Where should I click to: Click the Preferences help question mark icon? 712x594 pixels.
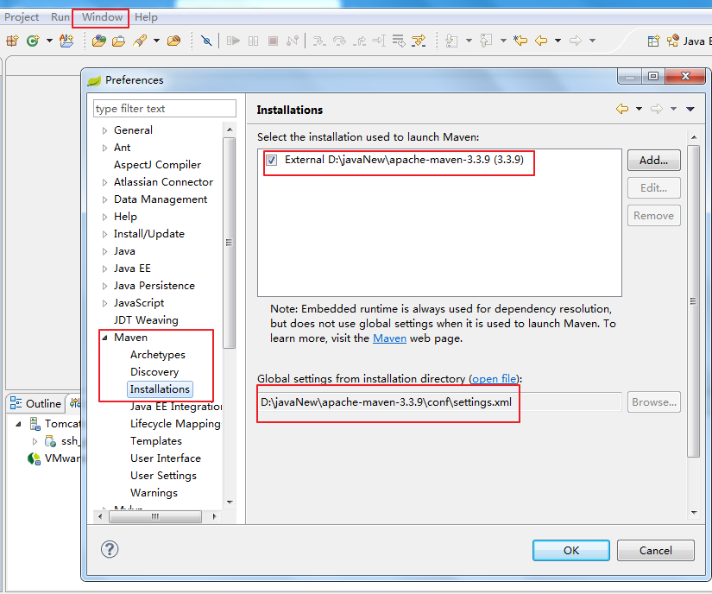(110, 549)
